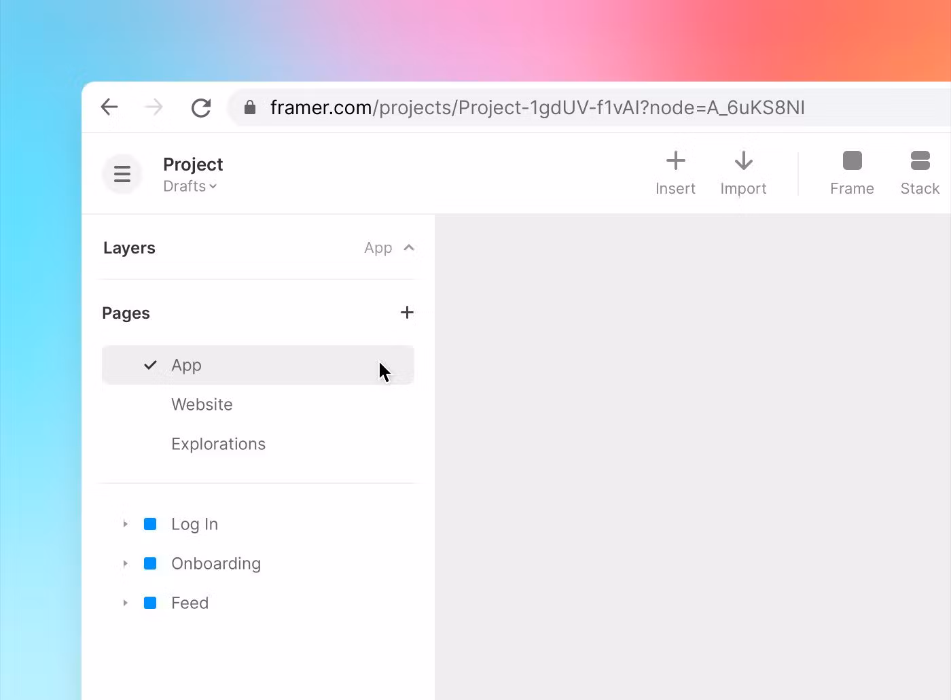Select the Stack tool
Screen dimensions: 951x700
[920, 162]
